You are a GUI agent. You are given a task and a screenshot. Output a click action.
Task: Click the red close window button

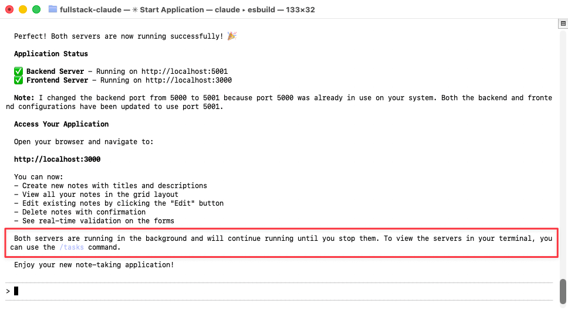point(9,9)
